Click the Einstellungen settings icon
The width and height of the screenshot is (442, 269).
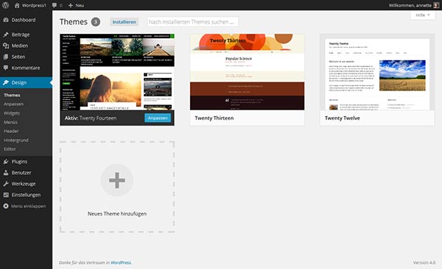click(x=6, y=195)
